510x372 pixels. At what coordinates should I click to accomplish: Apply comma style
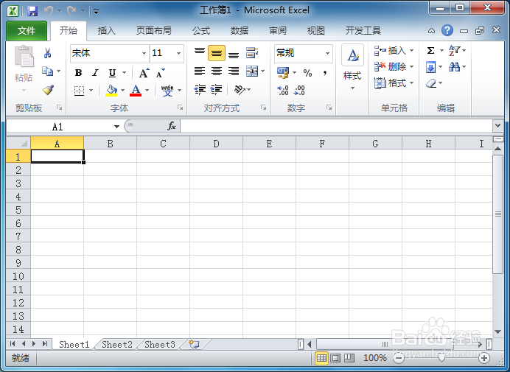click(324, 73)
